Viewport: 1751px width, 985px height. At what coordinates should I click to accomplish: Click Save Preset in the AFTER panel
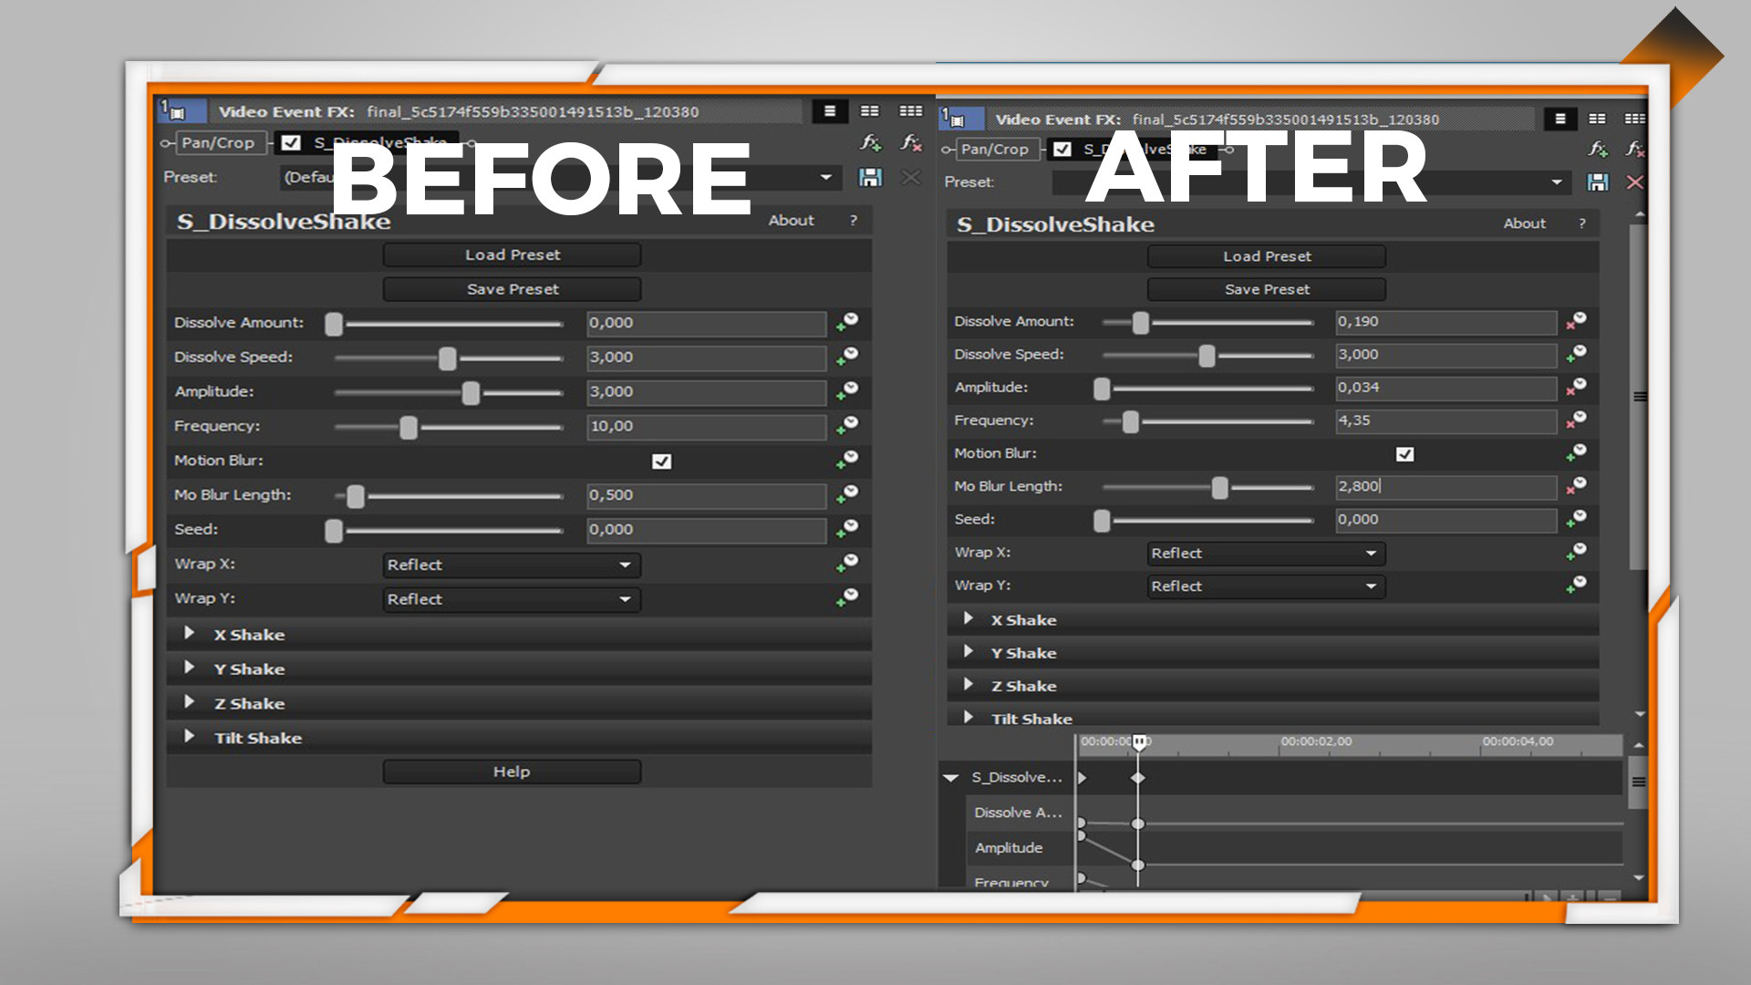point(1267,289)
